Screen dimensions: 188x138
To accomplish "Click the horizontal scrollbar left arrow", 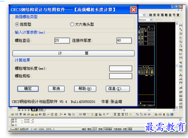I will click(x=124, y=110).
